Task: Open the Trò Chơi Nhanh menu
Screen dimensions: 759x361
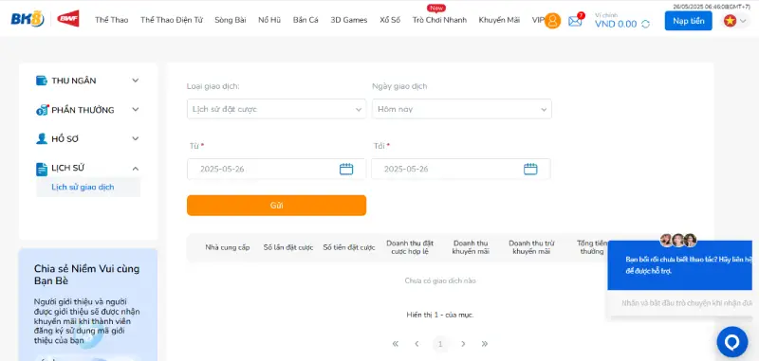Action: click(439, 20)
